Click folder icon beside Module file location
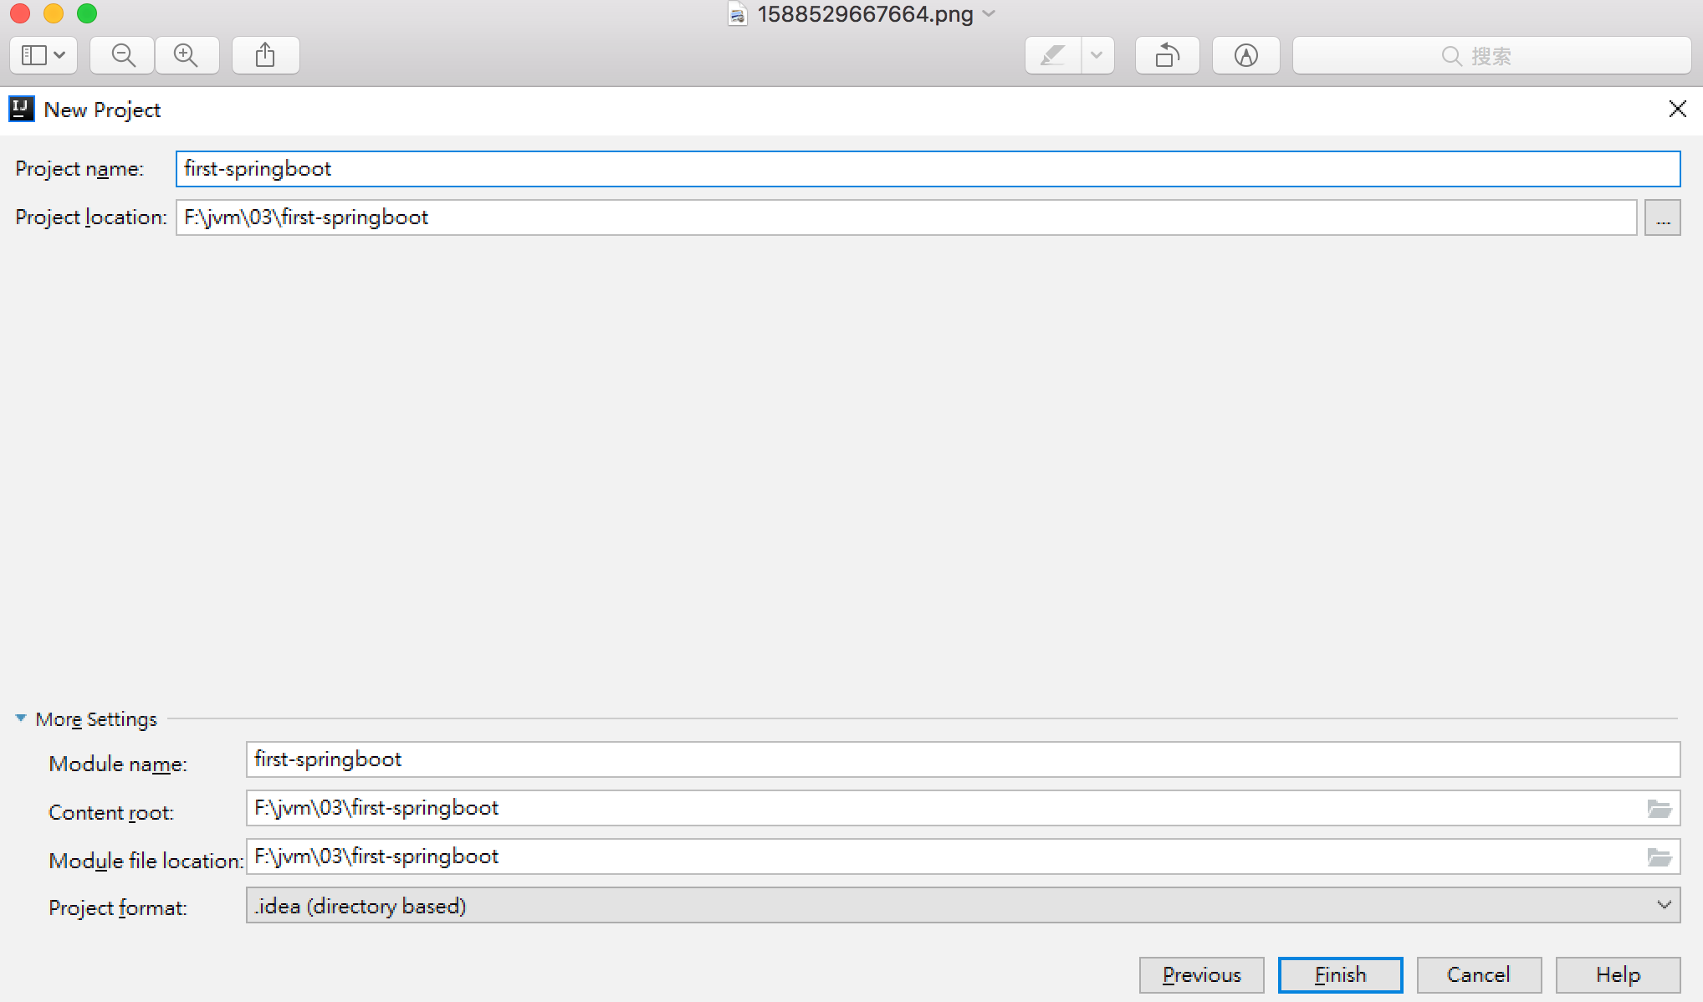This screenshot has height=1002, width=1703. pyautogui.click(x=1659, y=857)
